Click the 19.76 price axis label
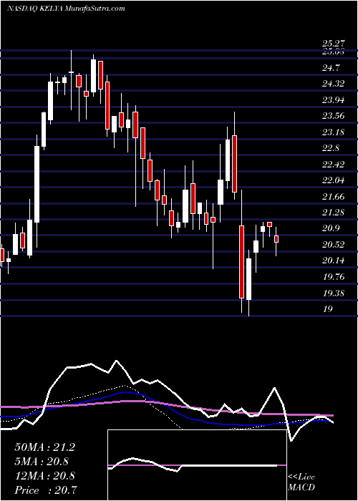Viewport: 358px width, 501px height. click(x=333, y=277)
